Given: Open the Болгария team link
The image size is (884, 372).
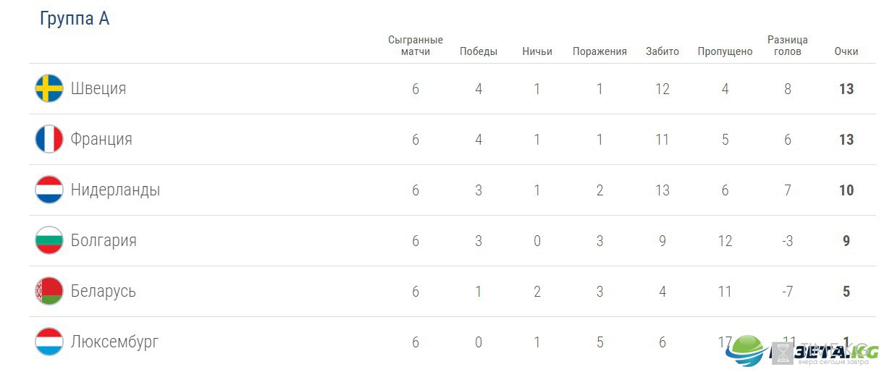Looking at the screenshot, I should [x=104, y=240].
